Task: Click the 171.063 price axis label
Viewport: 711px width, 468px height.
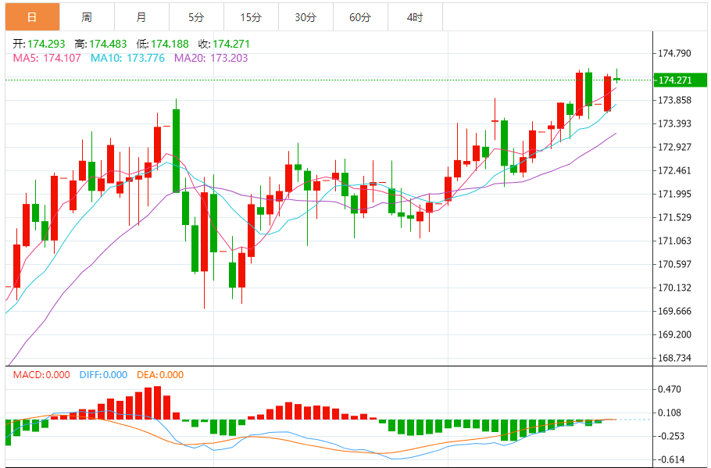Action: pyautogui.click(x=675, y=241)
